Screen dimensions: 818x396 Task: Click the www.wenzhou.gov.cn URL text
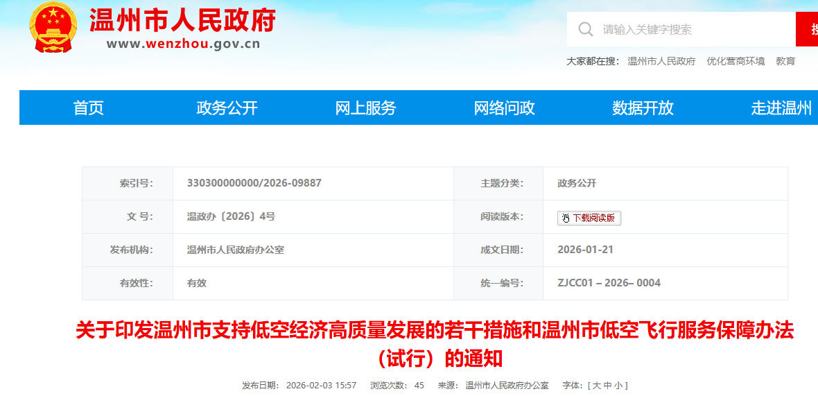pyautogui.click(x=183, y=44)
